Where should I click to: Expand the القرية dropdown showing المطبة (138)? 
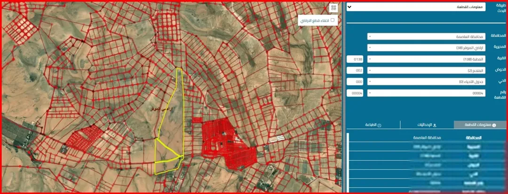[x=426, y=59]
